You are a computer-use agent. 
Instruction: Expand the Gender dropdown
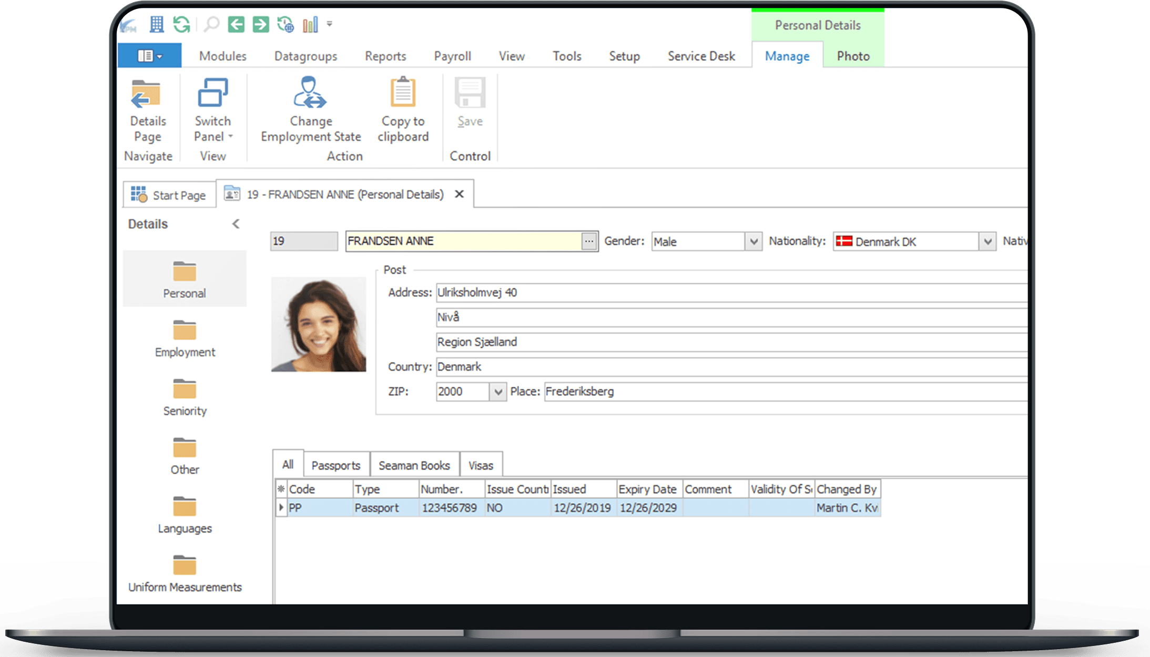click(x=754, y=241)
